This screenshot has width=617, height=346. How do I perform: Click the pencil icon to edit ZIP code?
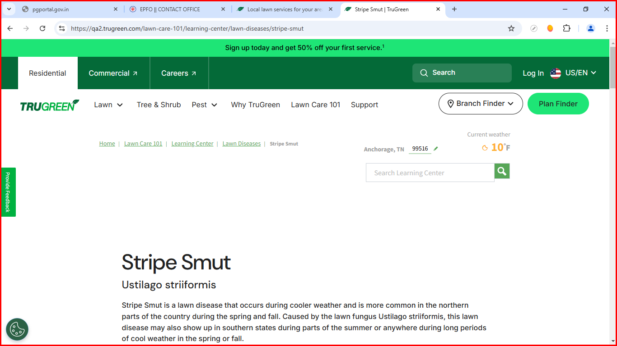[x=436, y=149]
